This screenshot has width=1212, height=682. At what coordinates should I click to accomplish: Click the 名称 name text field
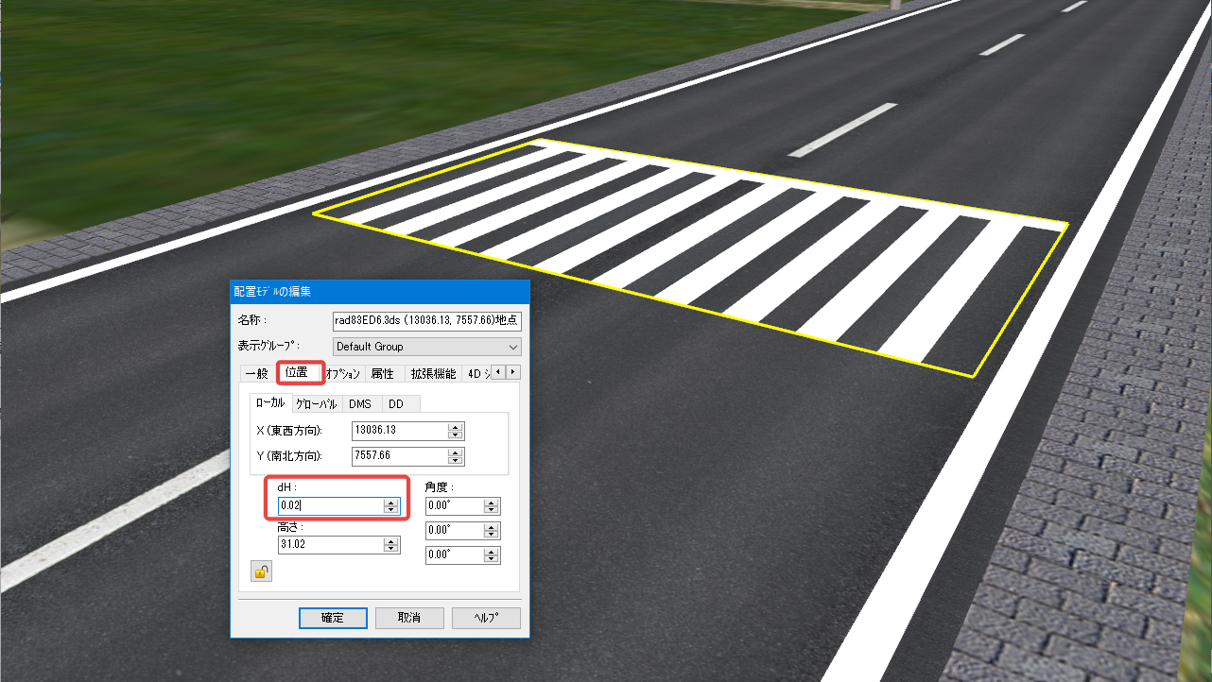tap(426, 321)
